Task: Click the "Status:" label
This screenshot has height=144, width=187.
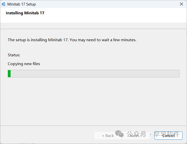Action: (x=14, y=55)
